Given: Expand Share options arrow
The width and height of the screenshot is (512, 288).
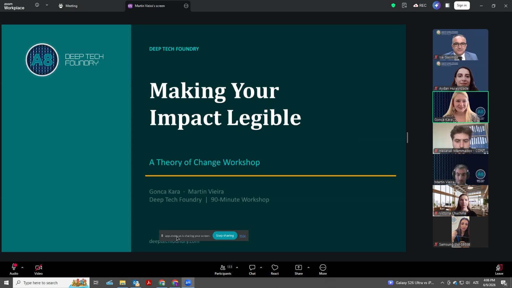Looking at the screenshot, I should point(308,268).
